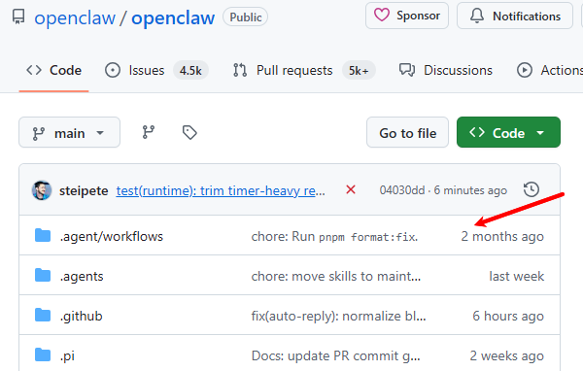Click the .pi folder icon
This screenshot has height=371, width=583.
tap(43, 355)
